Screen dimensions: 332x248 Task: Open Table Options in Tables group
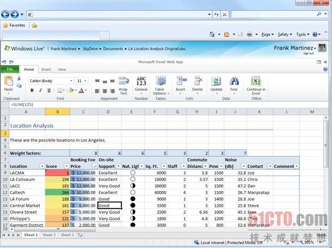pyautogui.click(x=161, y=86)
